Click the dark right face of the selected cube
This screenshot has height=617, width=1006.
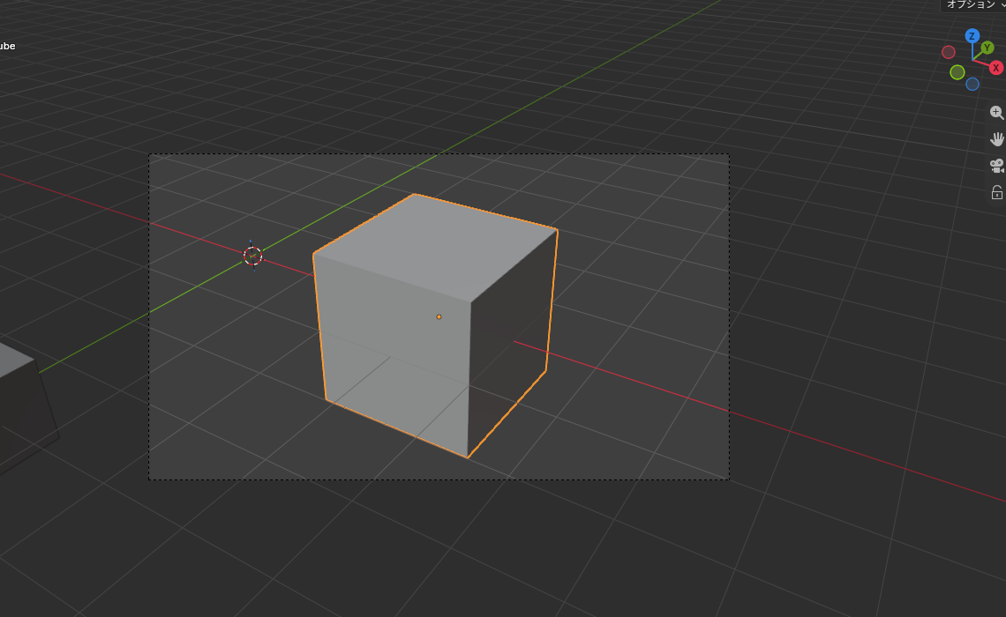510,346
